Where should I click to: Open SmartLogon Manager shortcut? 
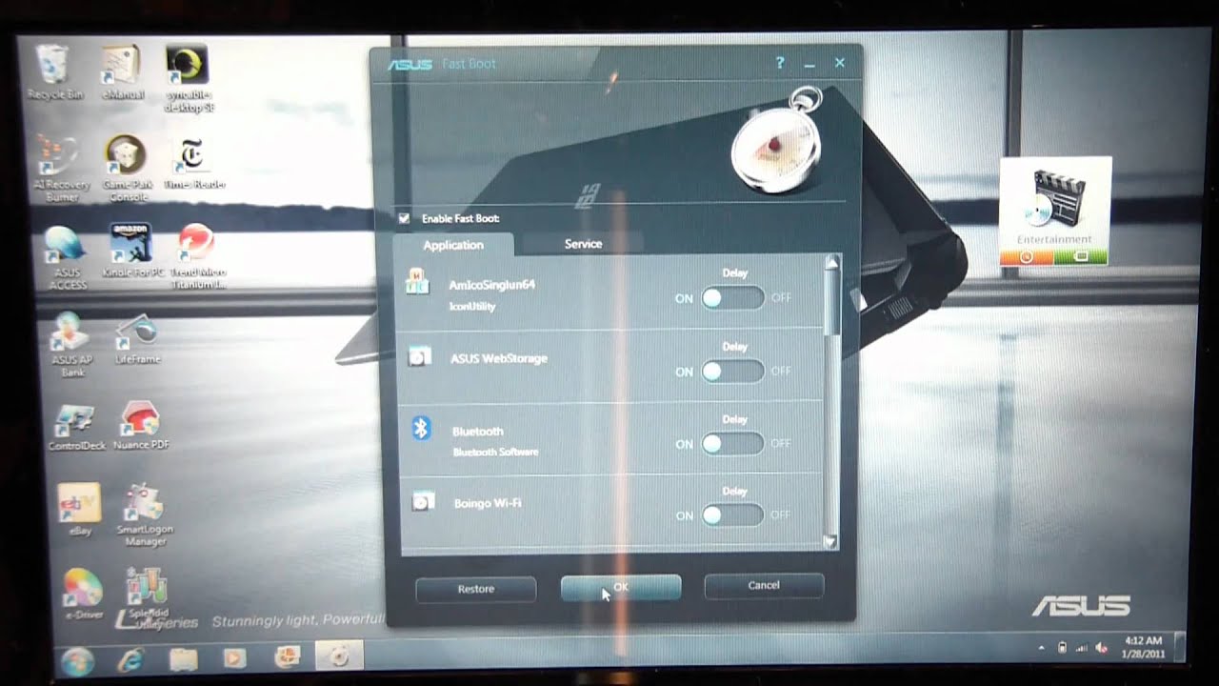pos(144,514)
